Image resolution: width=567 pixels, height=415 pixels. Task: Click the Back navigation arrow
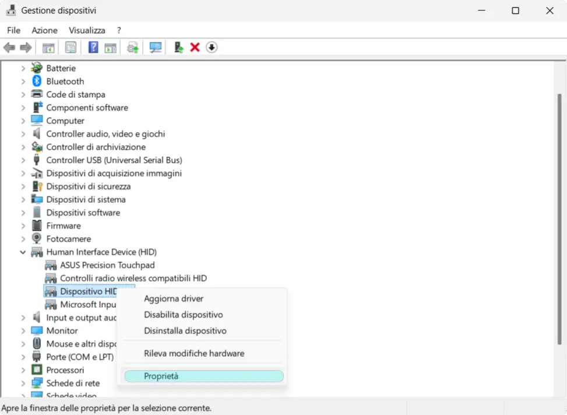9,47
